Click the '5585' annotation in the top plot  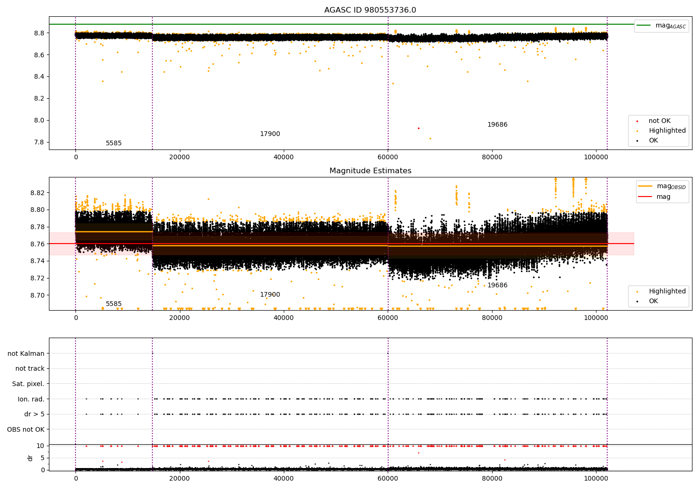pos(114,143)
